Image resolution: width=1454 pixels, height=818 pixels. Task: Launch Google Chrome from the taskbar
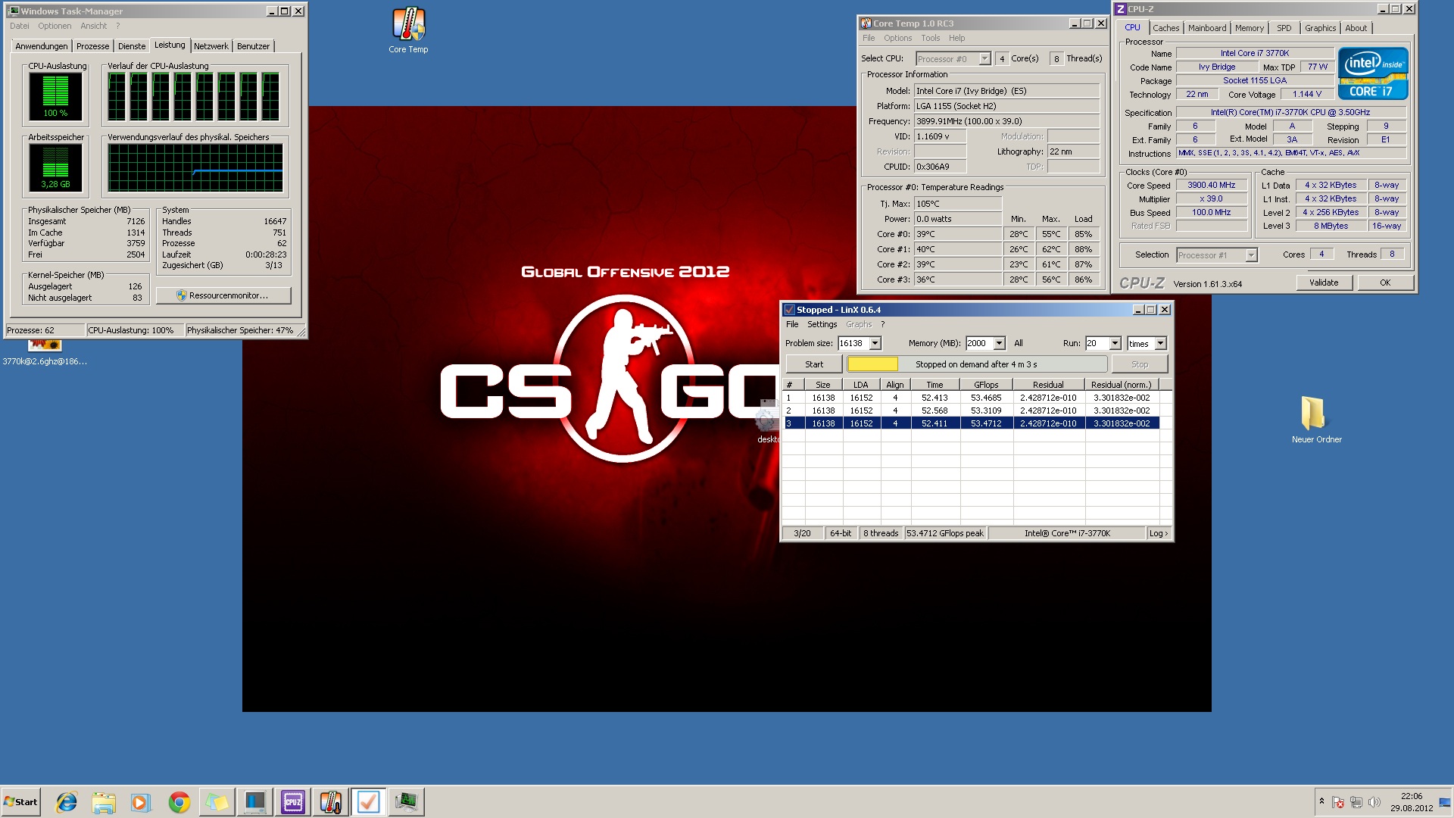(x=179, y=802)
